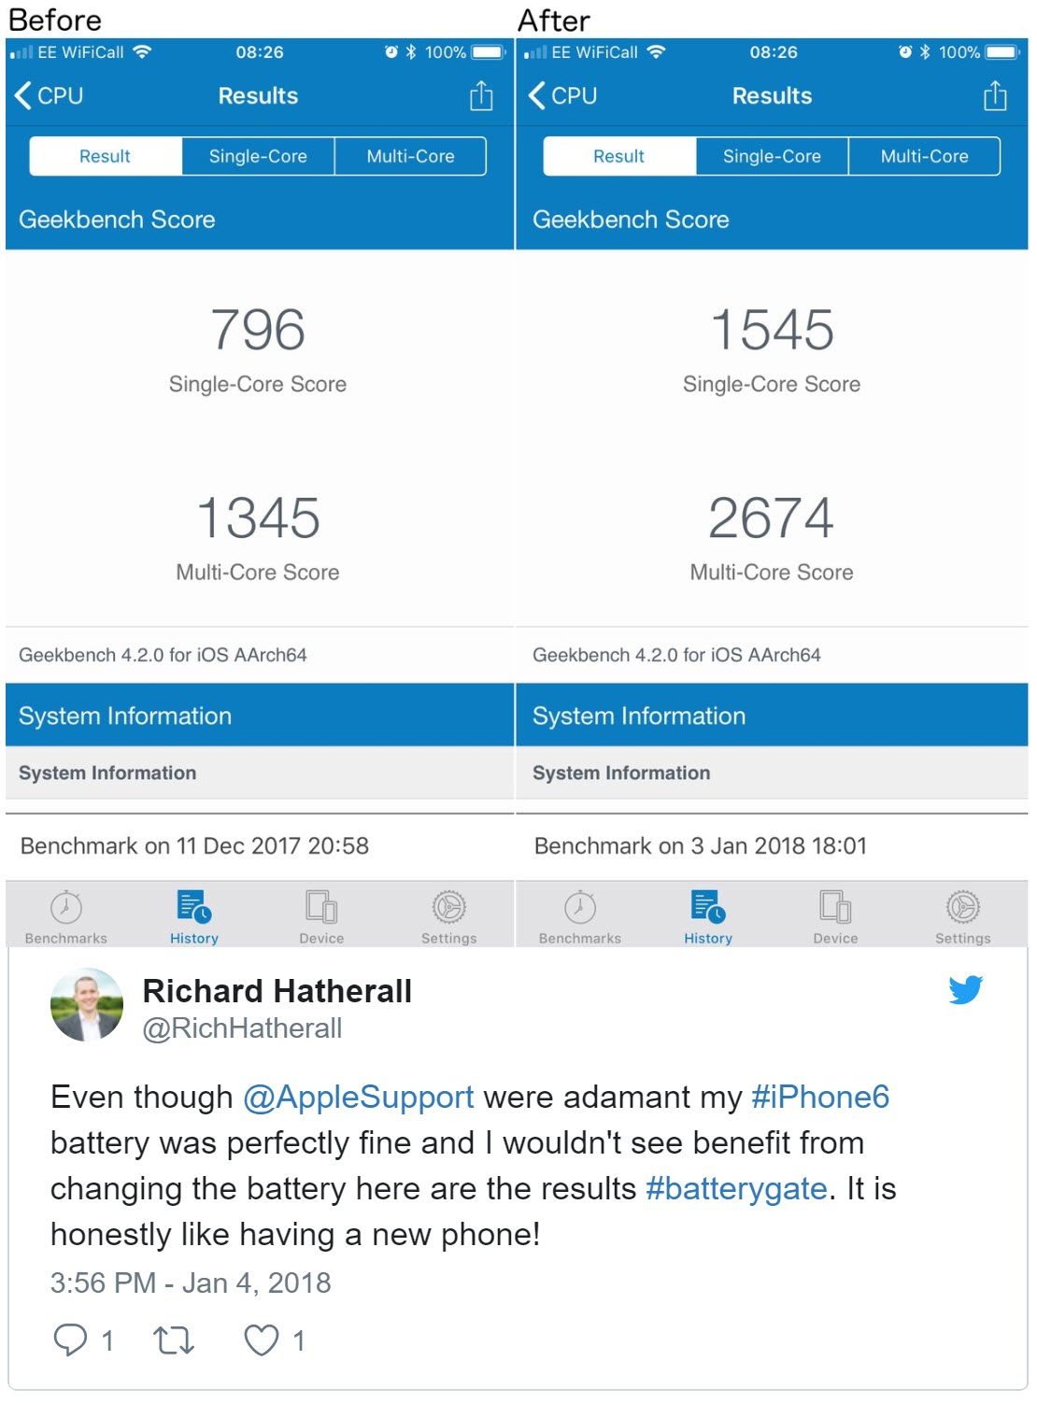
Task: Switch to the History tab on the left screenshot
Action: [x=193, y=914]
